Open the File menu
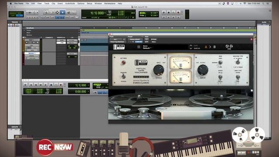Viewport: 279px width, 157px height. click(x=27, y=3)
